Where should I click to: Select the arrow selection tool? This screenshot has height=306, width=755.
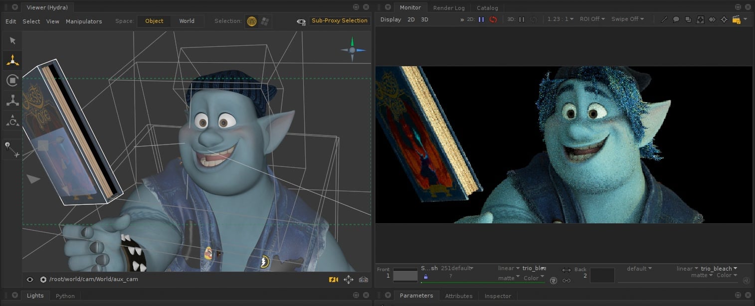point(12,41)
